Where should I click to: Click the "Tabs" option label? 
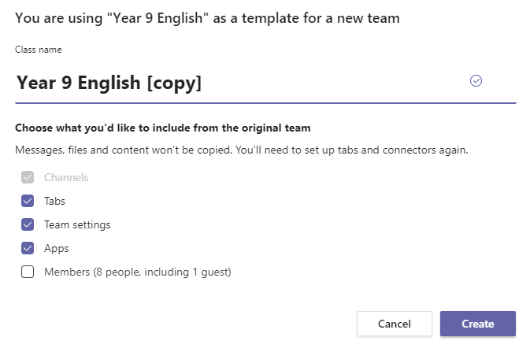[54, 201]
